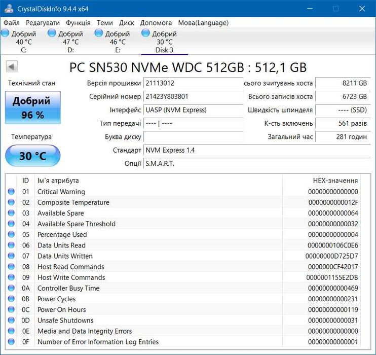Click status dot for Power Cycles row
376x355 pixels.
[x=11, y=299]
